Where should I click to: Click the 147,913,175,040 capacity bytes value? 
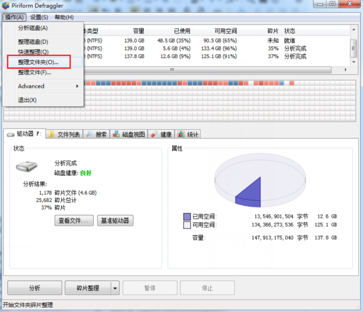(x=272, y=238)
